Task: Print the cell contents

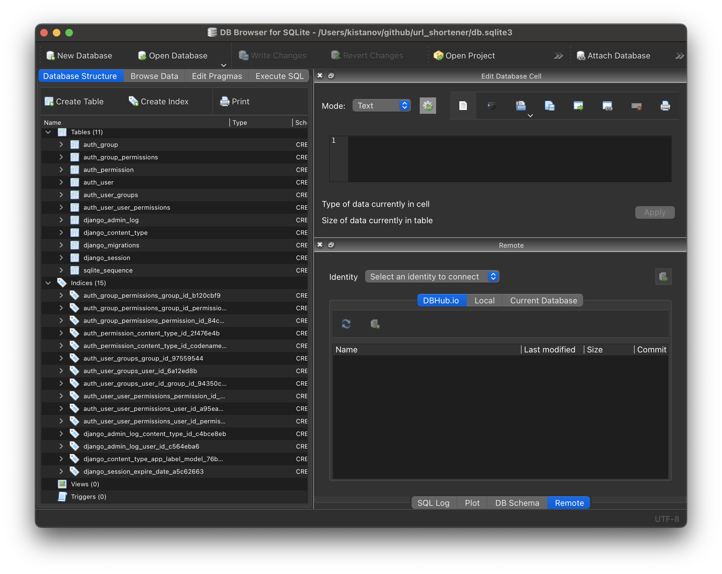Action: [x=665, y=106]
